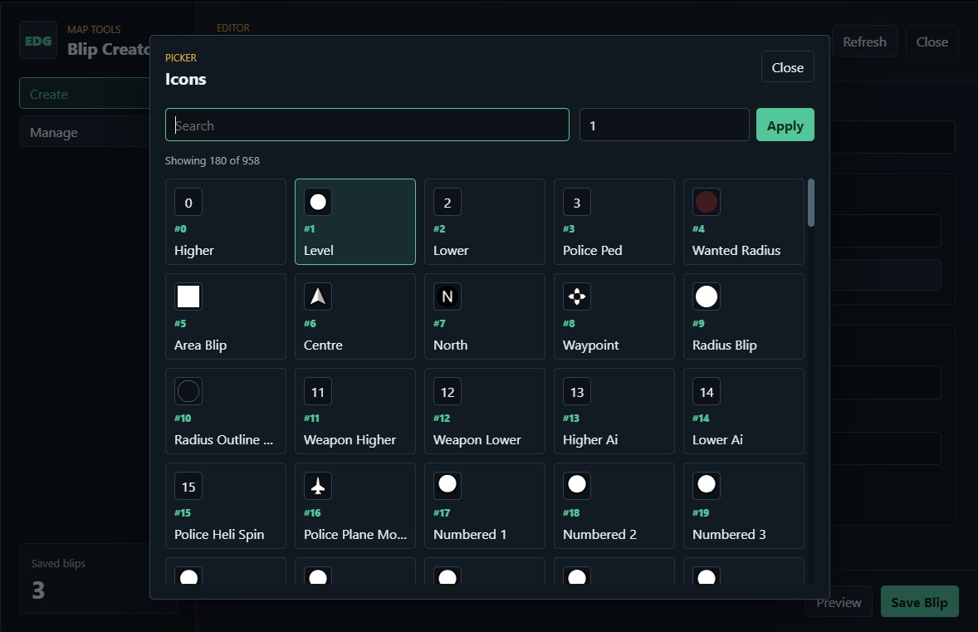Open the Create tab in sidebar
This screenshot has height=632, width=978.
click(x=84, y=94)
